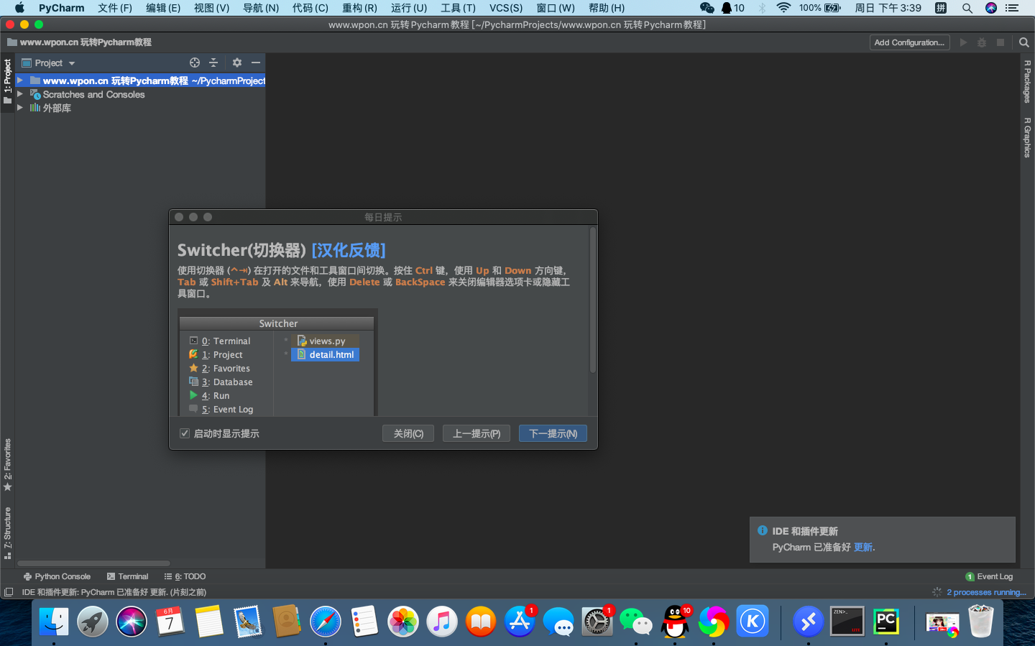This screenshot has width=1035, height=646.
Task: Open iTunes music icon in dock
Action: point(442,622)
